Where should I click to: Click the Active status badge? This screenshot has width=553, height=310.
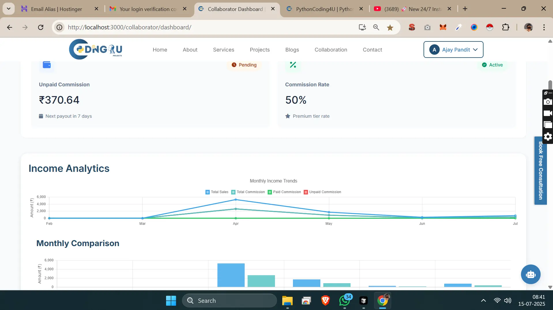click(x=492, y=65)
